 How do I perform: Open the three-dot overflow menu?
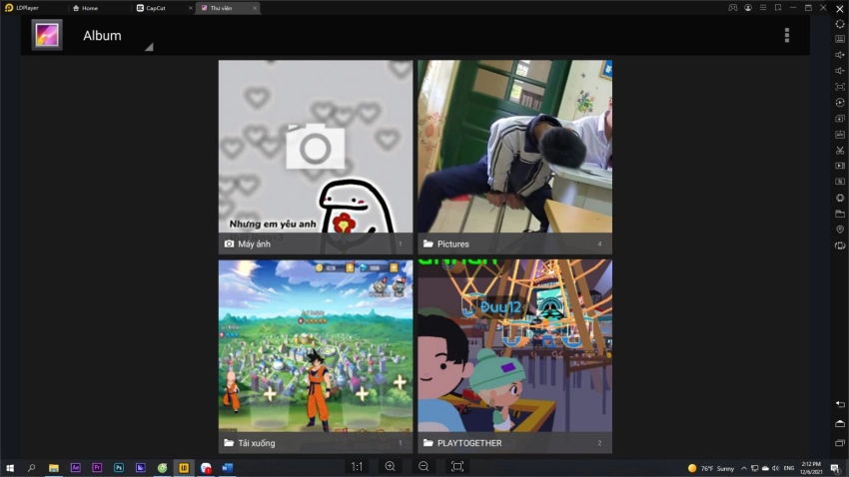pyautogui.click(x=786, y=35)
